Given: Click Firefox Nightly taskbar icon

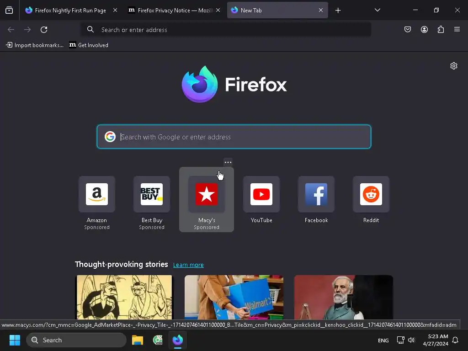Looking at the screenshot, I should 178,340.
